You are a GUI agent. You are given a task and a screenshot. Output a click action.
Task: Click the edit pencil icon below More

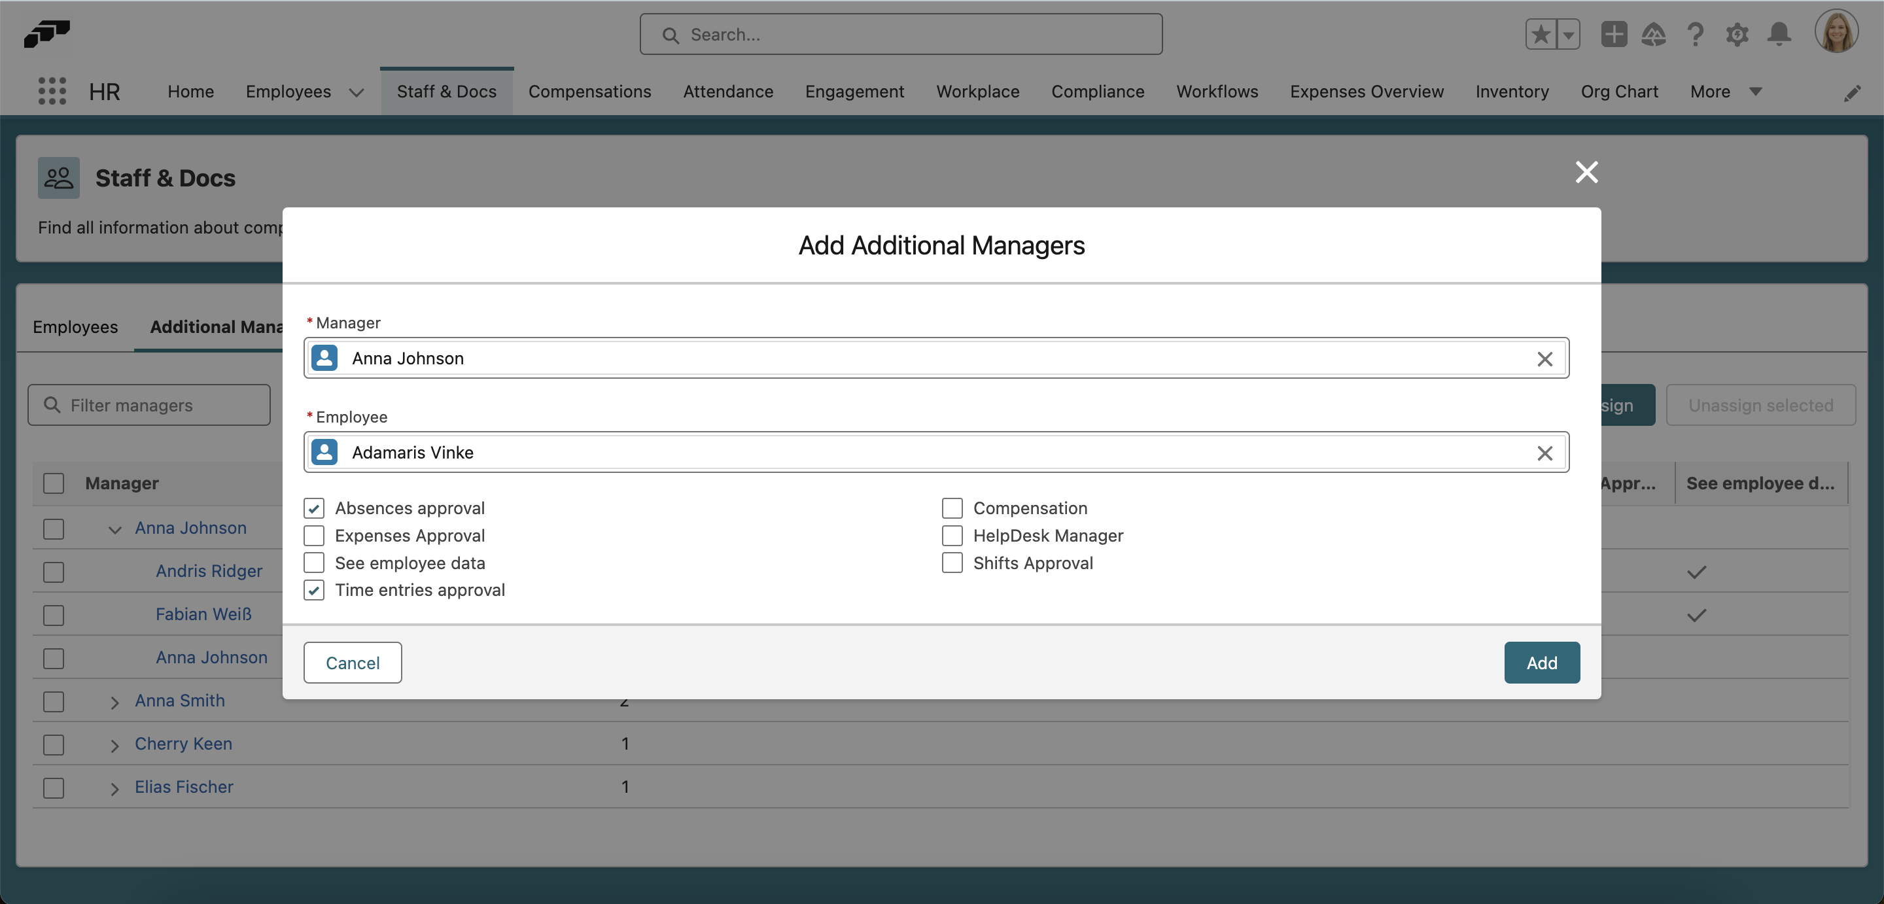pyautogui.click(x=1853, y=92)
